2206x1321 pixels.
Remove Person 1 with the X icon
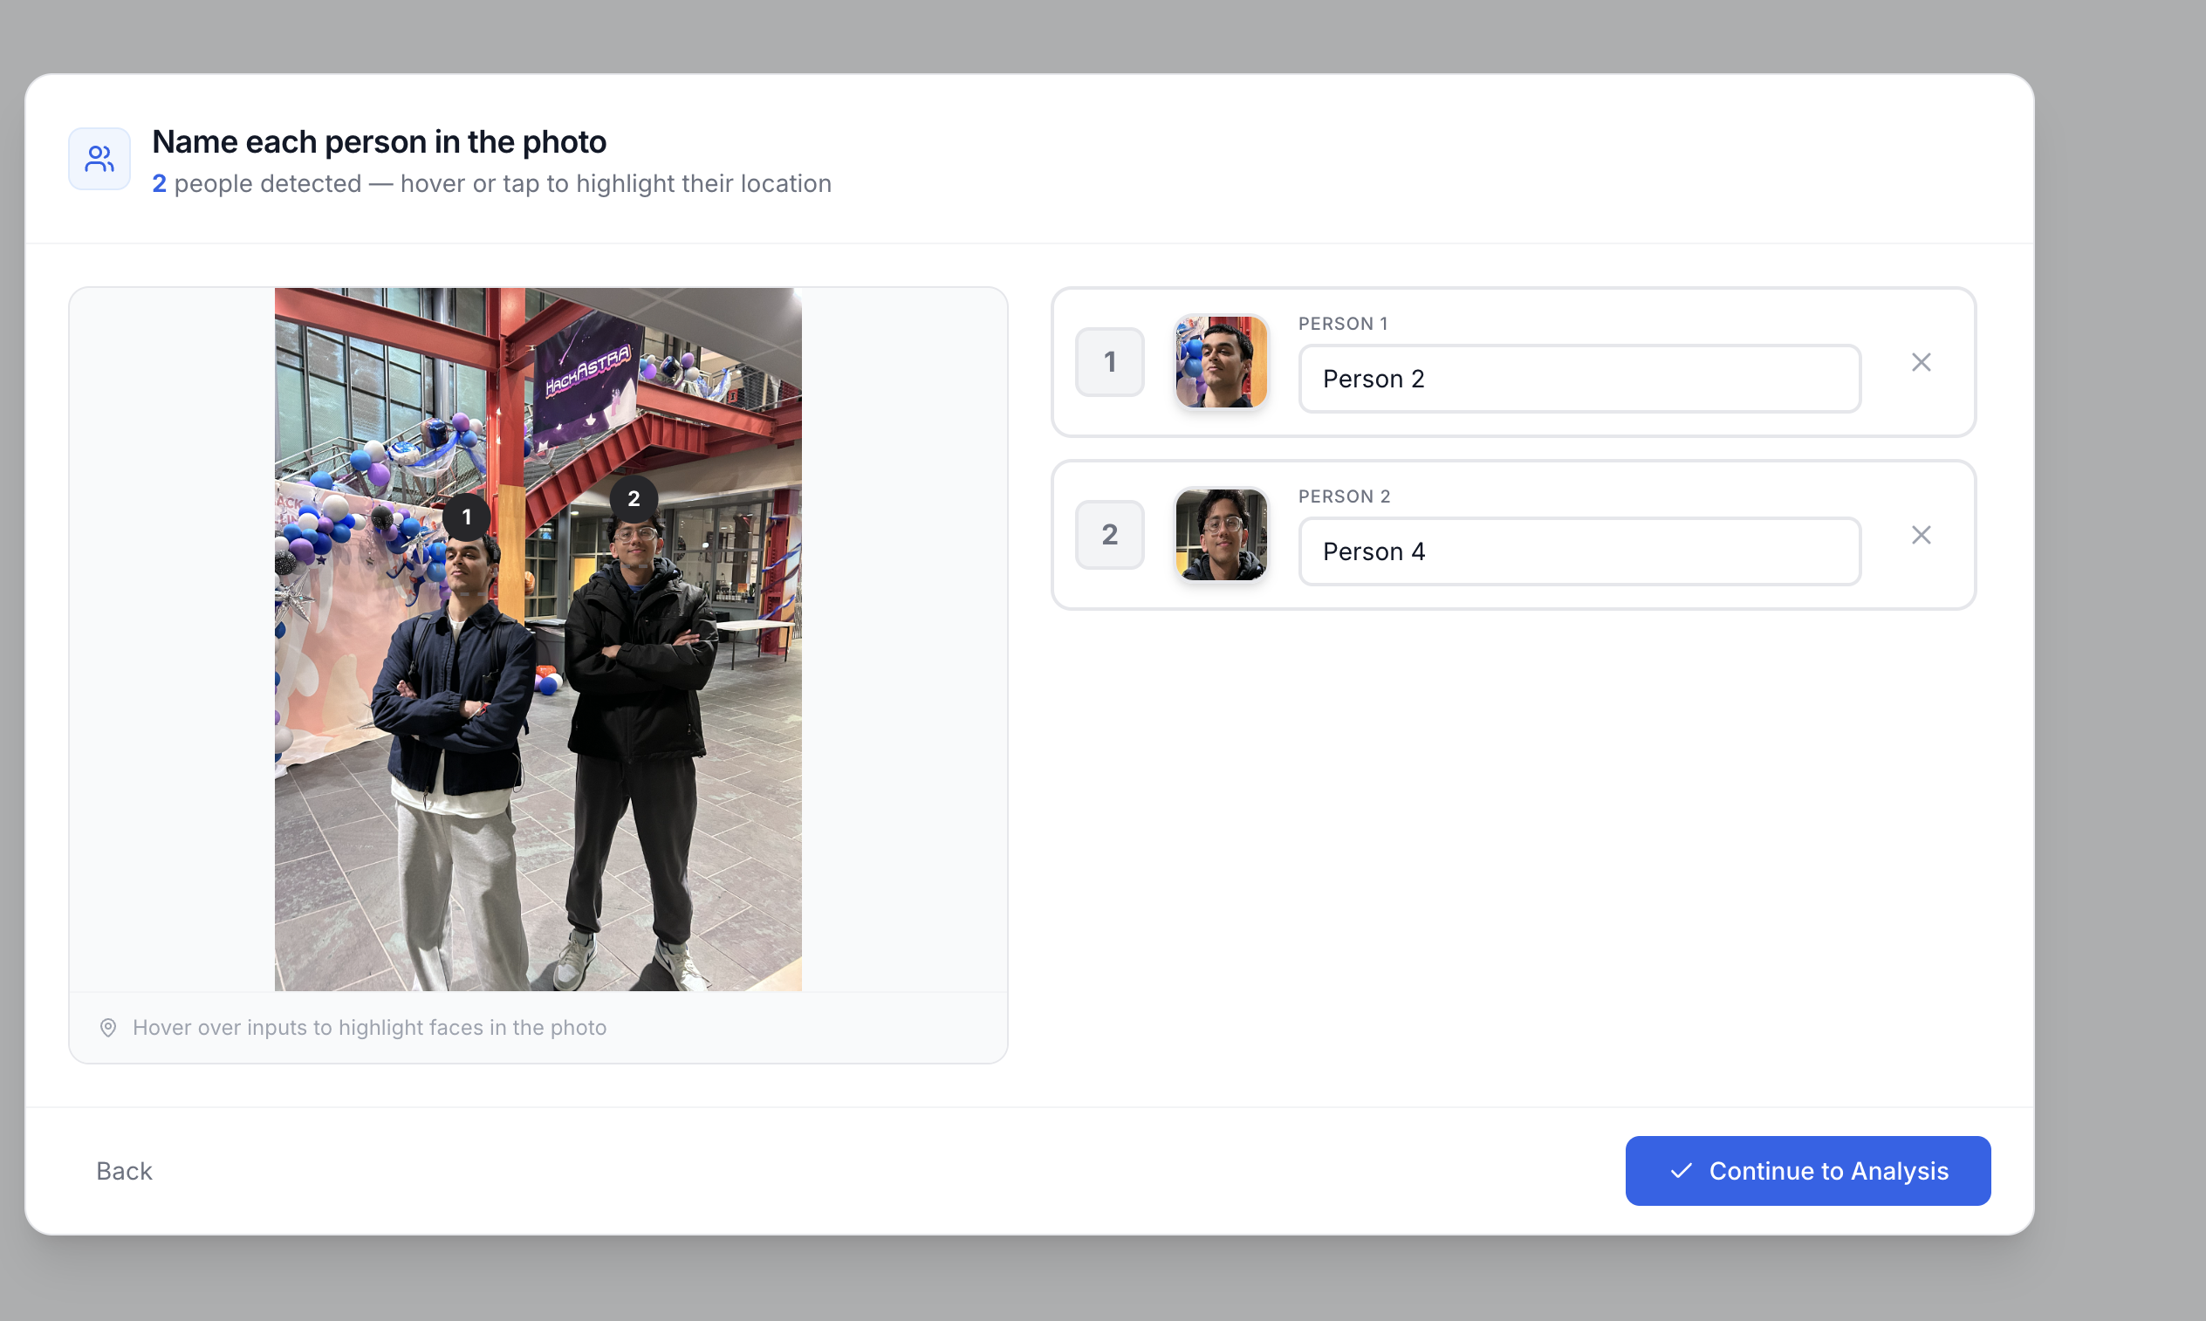point(1921,362)
